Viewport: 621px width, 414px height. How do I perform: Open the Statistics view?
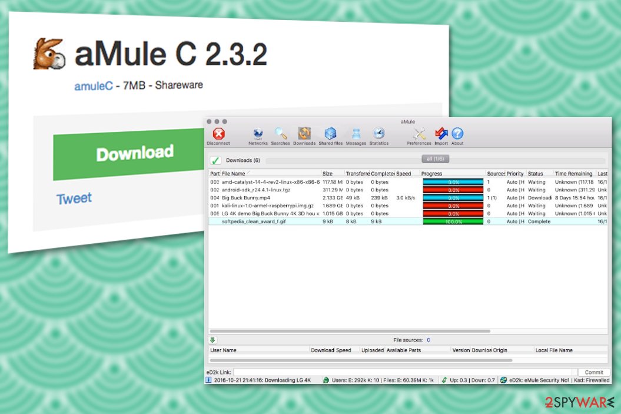tap(378, 136)
